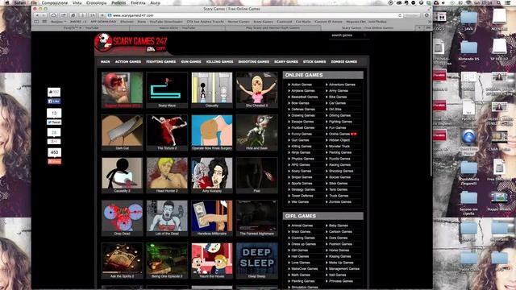Open ZOMBIE GAMES navigation link
Image resolution: width=516 pixels, height=290 pixels.
pos(344,62)
